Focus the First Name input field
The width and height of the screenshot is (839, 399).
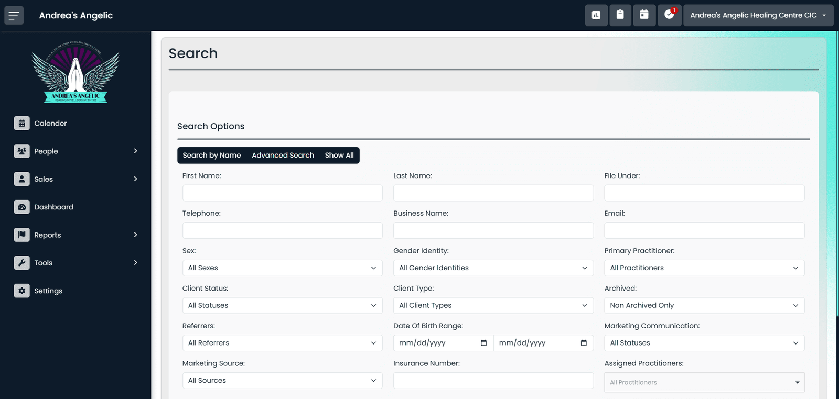coord(282,193)
